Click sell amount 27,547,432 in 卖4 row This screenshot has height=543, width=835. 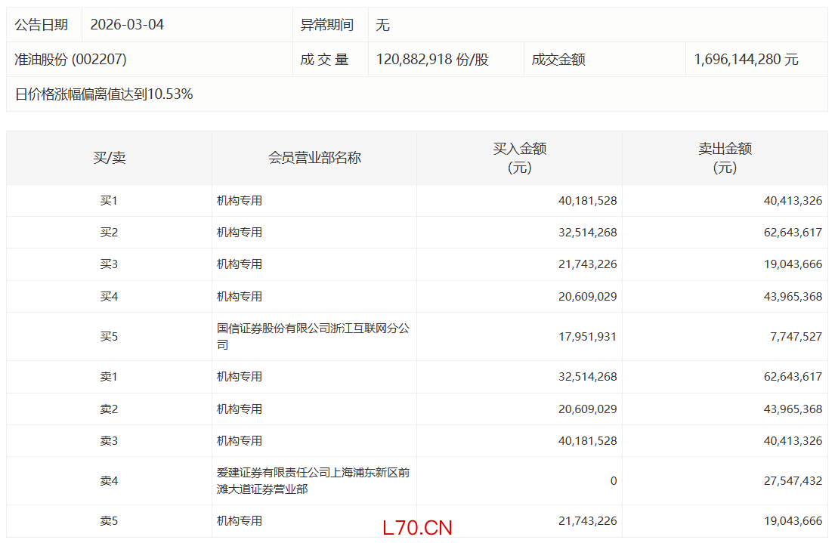pos(793,481)
